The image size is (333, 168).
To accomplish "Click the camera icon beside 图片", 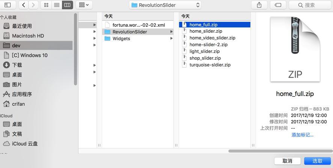I will [x=6, y=85].
